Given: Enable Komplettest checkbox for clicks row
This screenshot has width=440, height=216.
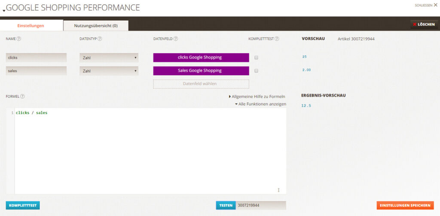Looking at the screenshot, I should pos(256,58).
